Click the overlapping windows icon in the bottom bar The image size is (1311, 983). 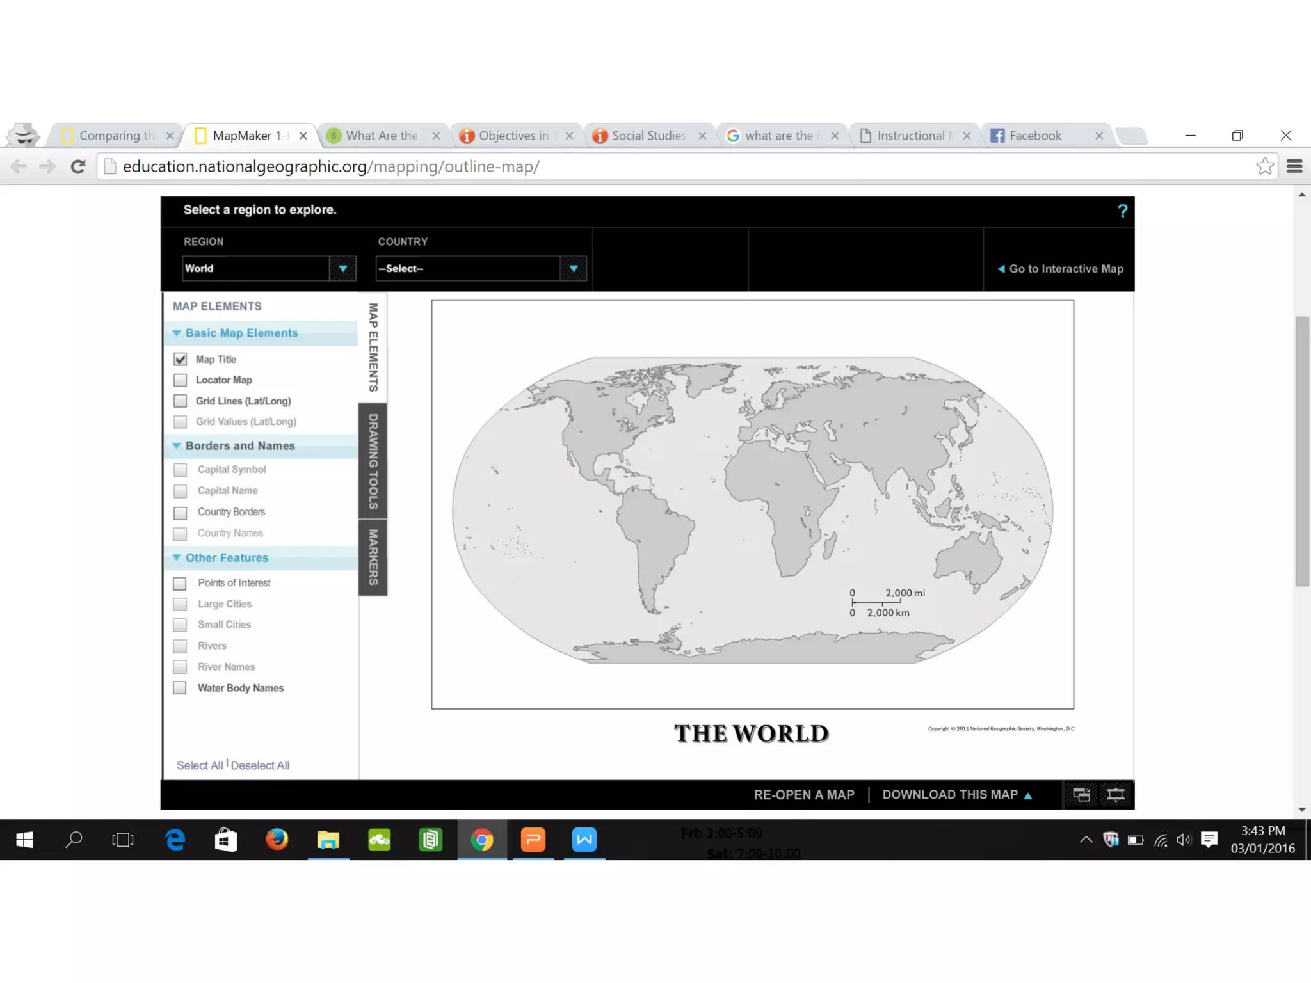tap(1081, 795)
